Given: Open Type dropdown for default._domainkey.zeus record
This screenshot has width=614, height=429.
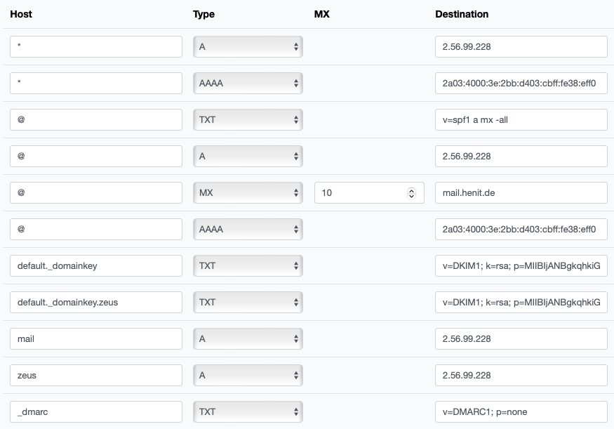Looking at the screenshot, I should coord(248,303).
